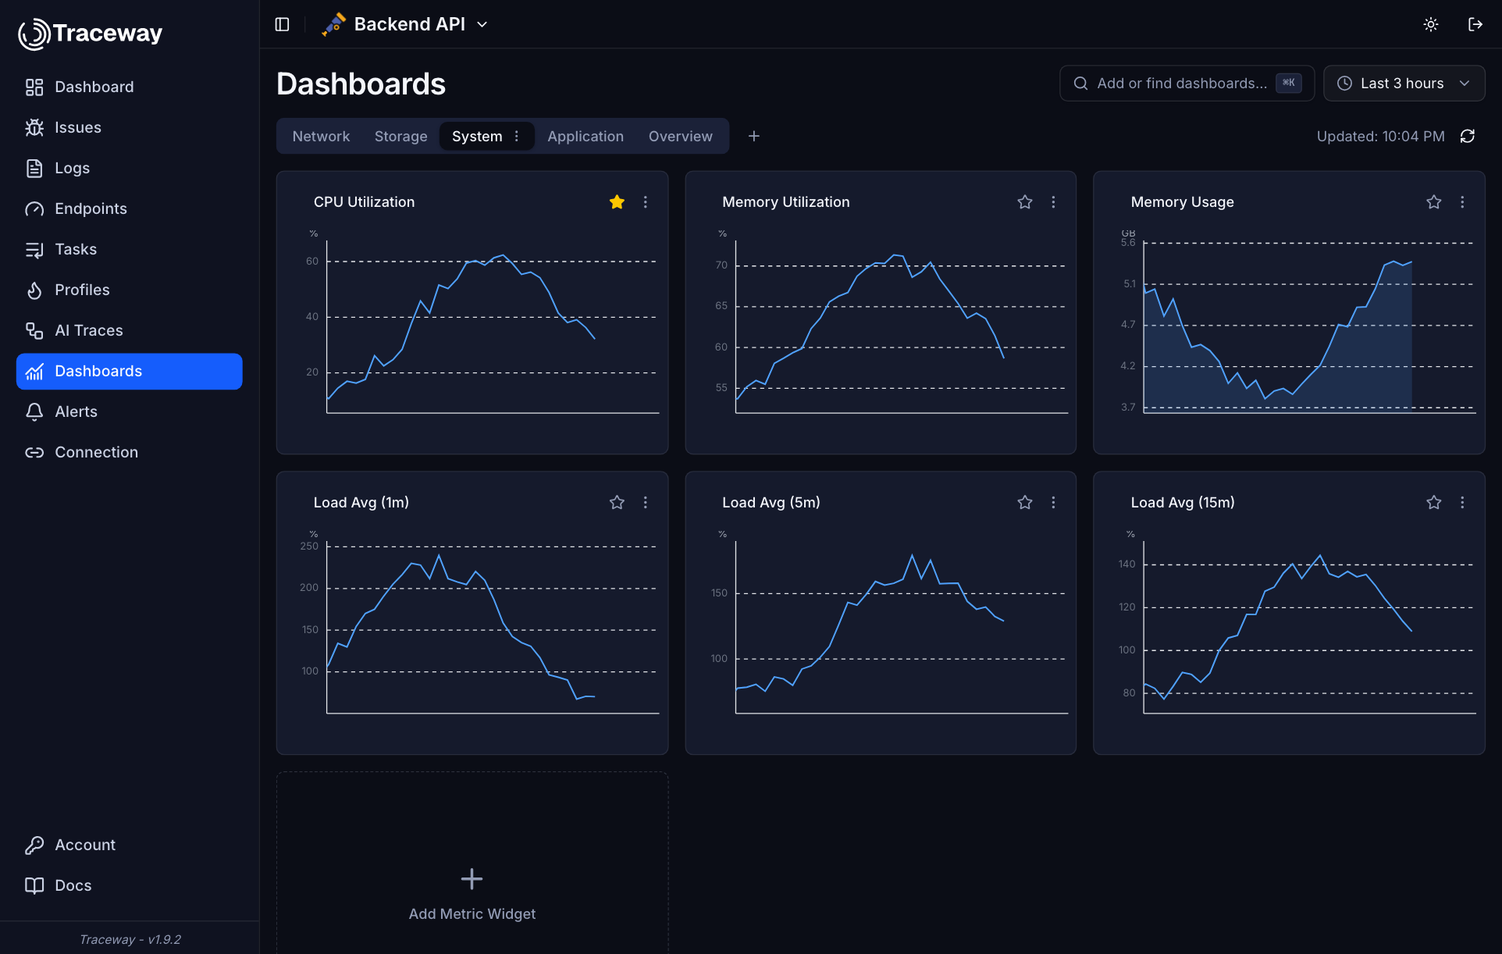Open the AI Traces page

tap(130, 330)
